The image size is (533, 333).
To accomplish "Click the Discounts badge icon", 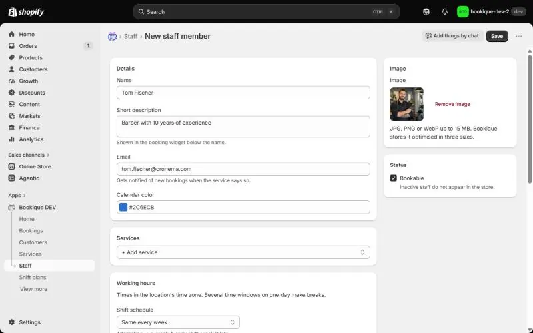I will point(12,93).
